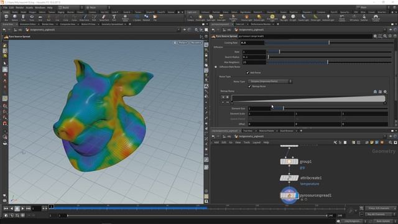
Task: Add a Sky Light from shelf
Action: pyautogui.click(x=284, y=18)
